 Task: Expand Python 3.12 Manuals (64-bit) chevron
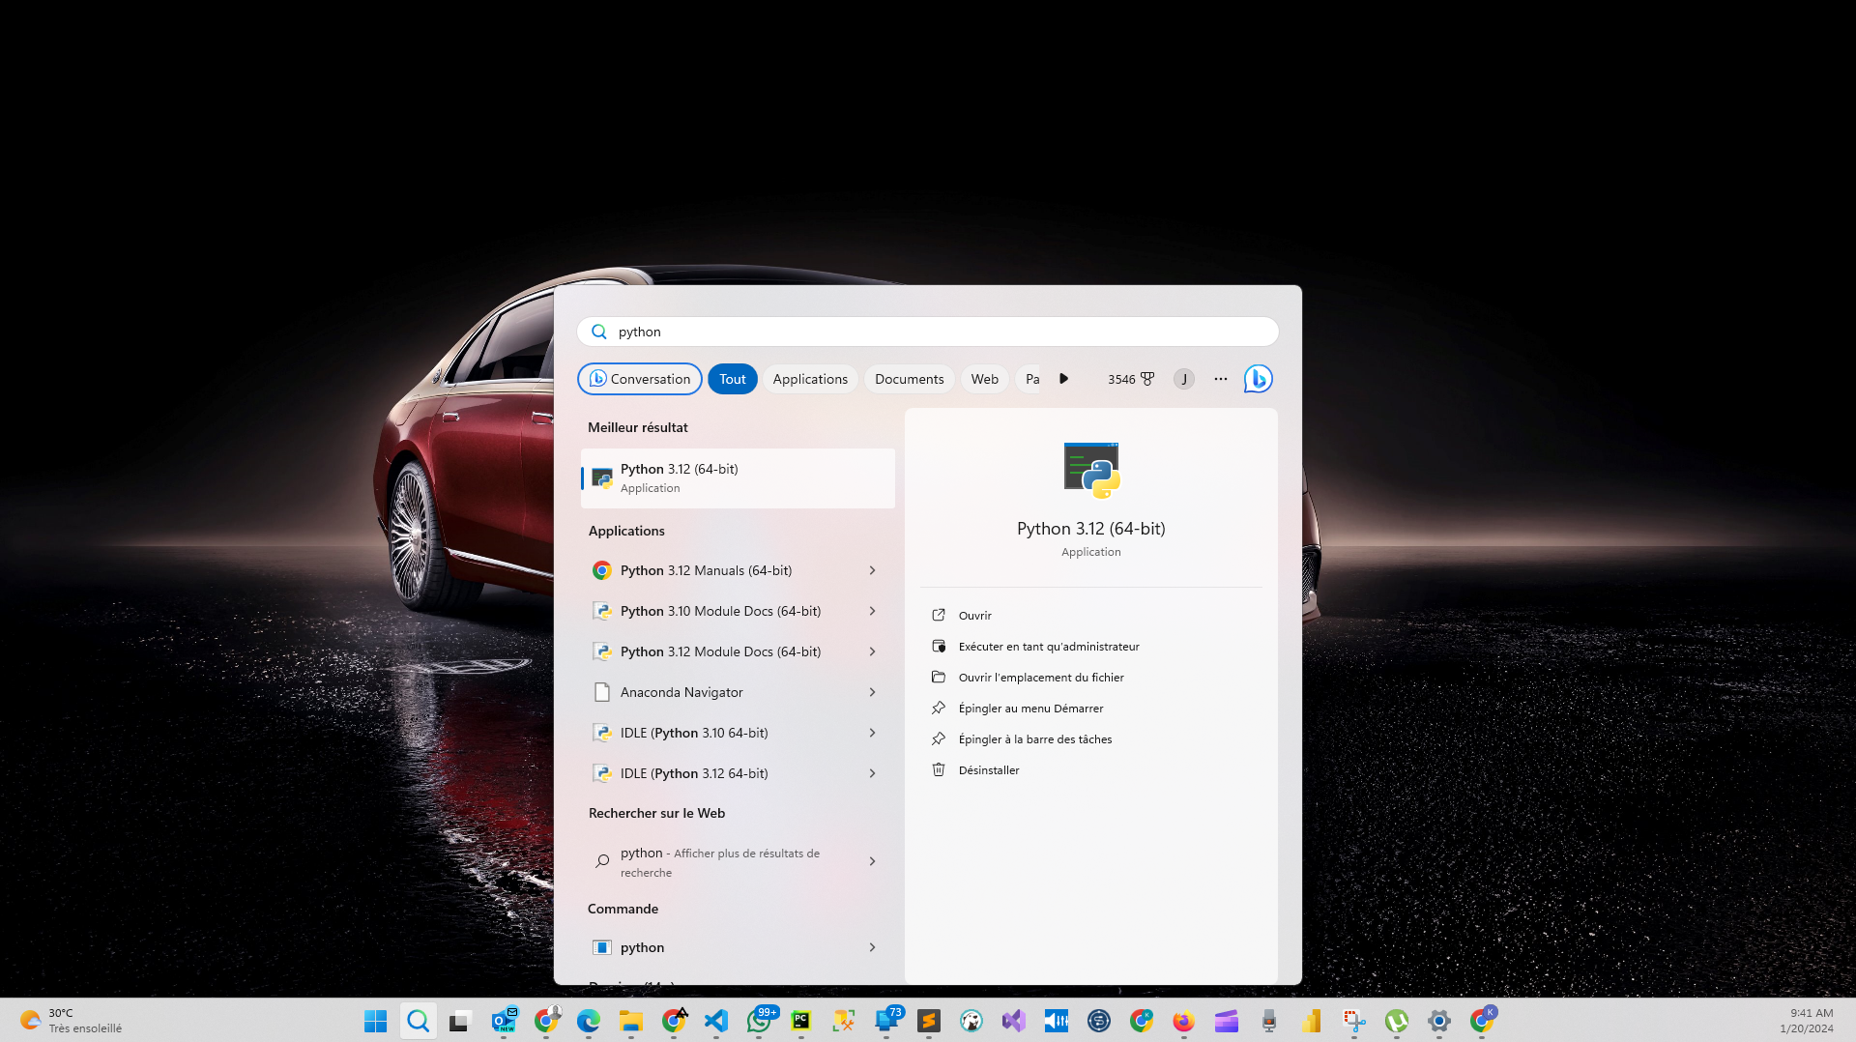coord(872,571)
